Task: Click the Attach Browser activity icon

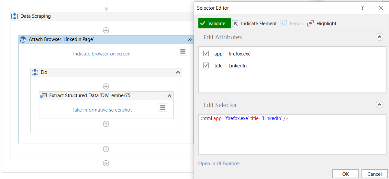Action: (23, 40)
